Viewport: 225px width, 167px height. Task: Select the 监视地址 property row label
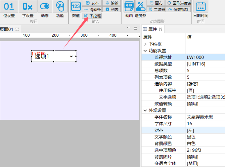(x=163, y=57)
